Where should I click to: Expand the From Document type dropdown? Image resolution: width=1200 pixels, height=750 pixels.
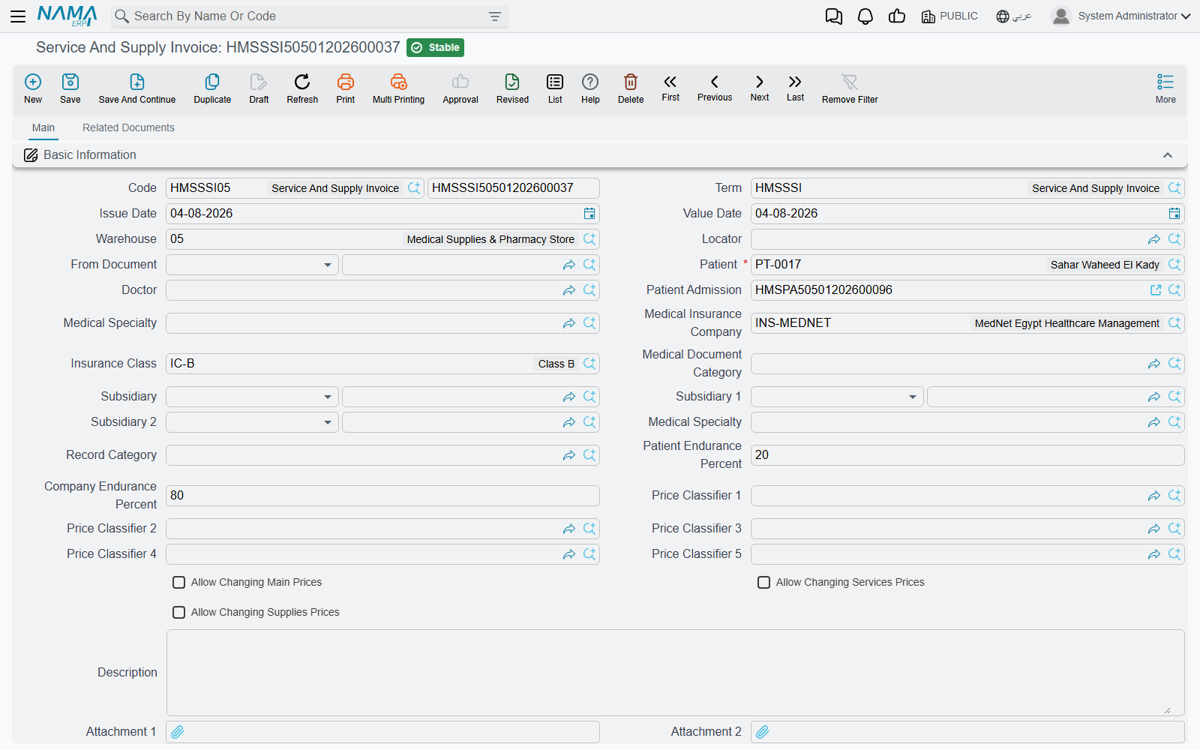click(x=328, y=265)
